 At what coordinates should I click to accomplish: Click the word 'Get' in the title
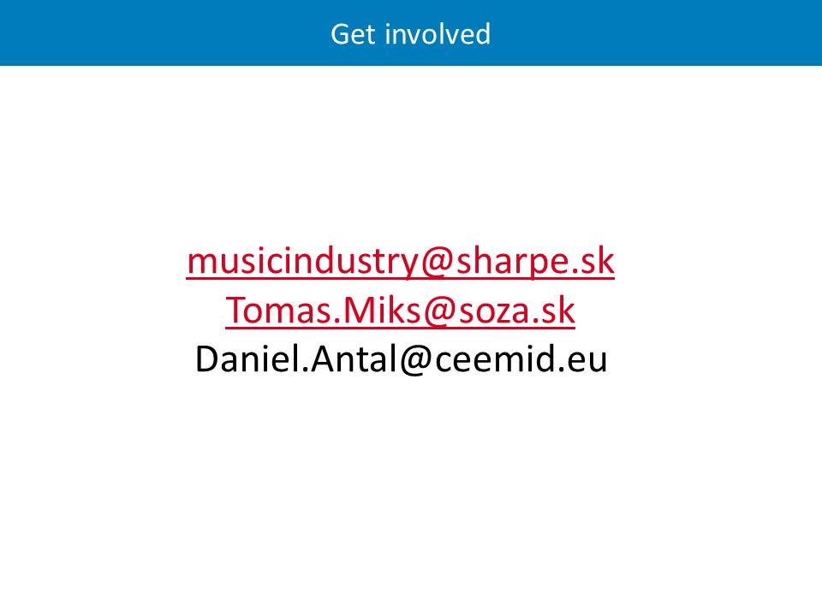[x=349, y=34]
